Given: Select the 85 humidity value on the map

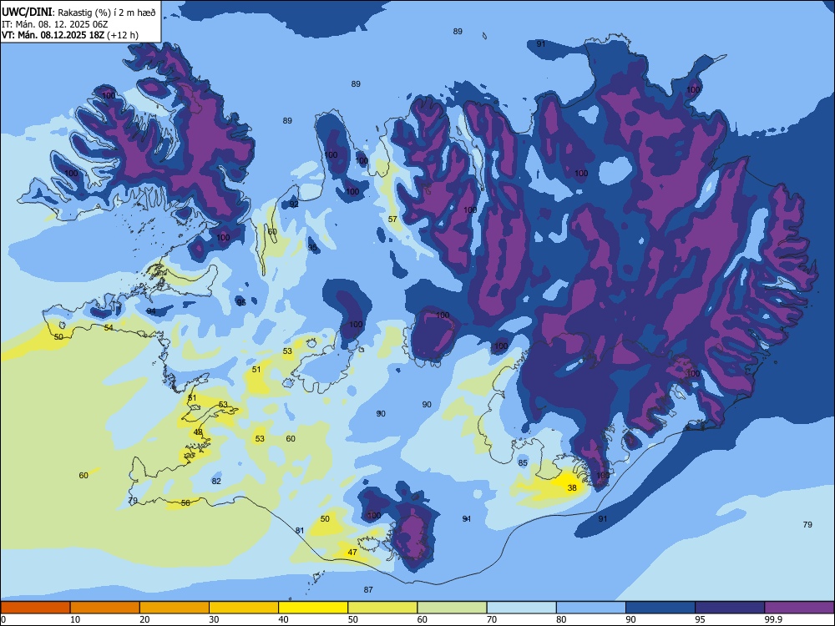Looking at the screenshot, I should (x=523, y=462).
